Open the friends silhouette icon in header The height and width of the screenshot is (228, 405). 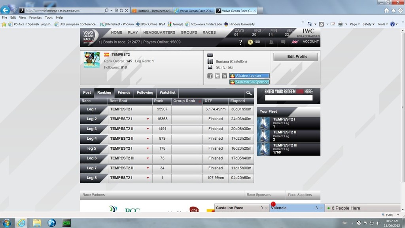271,42
